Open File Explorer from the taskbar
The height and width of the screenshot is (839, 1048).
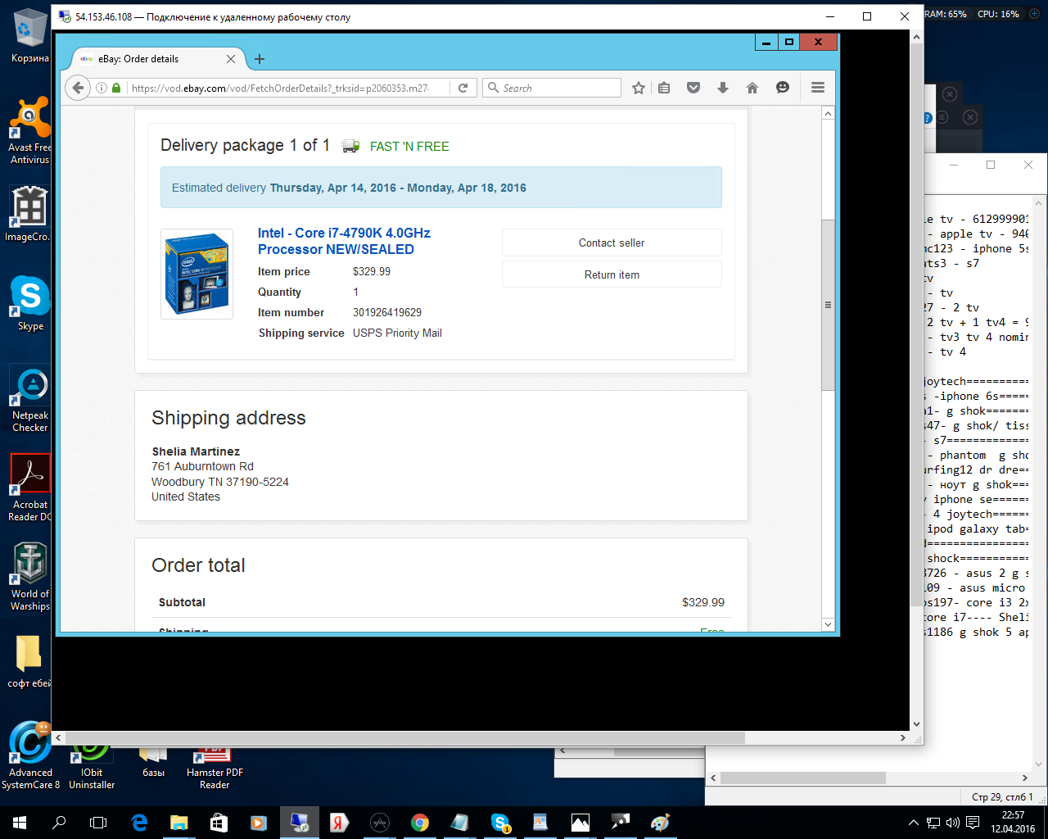point(178,823)
